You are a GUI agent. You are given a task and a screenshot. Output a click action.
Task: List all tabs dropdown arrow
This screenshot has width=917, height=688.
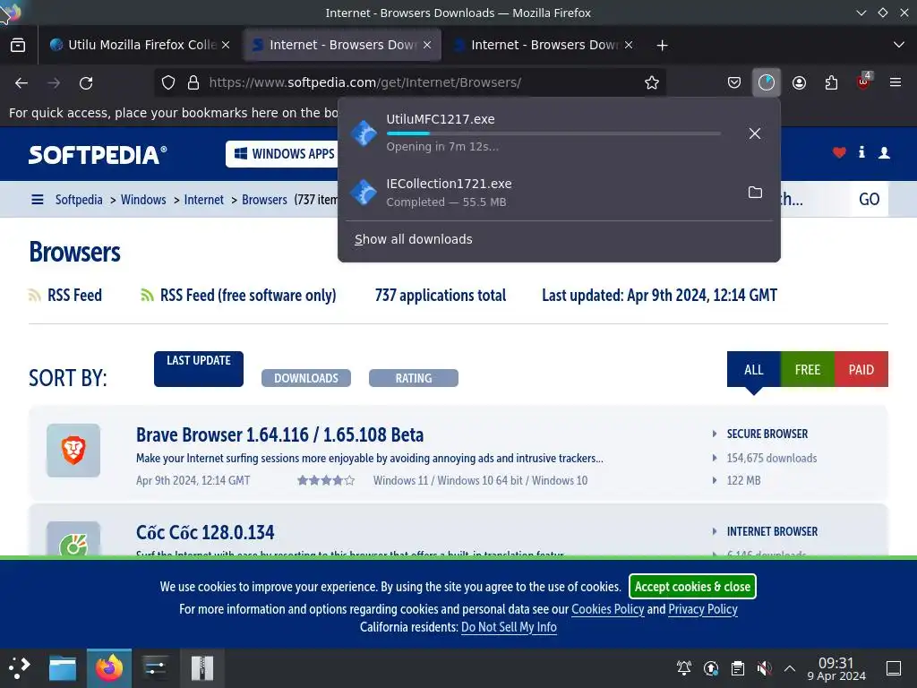899,45
